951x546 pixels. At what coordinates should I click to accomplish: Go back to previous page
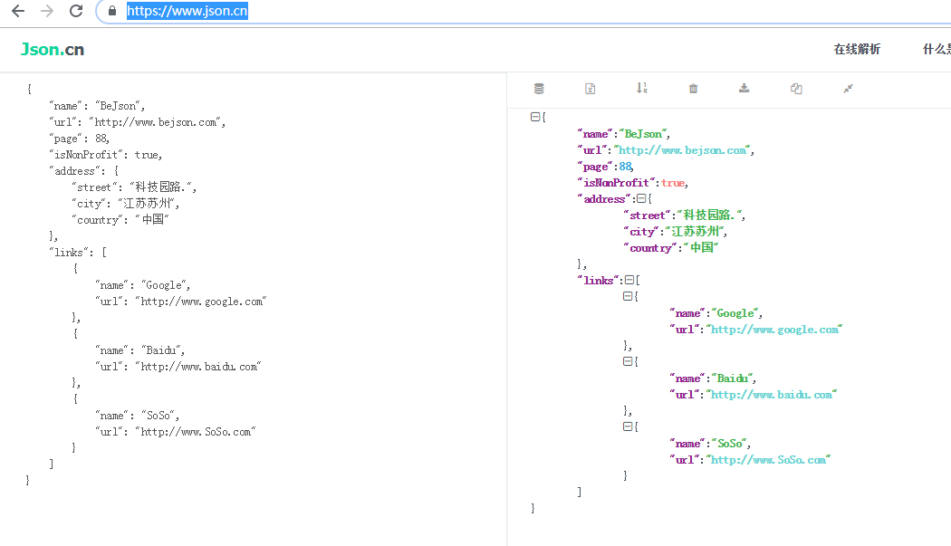coord(18,11)
